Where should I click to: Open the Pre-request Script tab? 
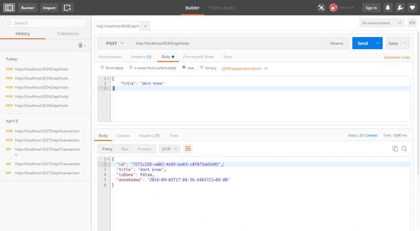199,57
